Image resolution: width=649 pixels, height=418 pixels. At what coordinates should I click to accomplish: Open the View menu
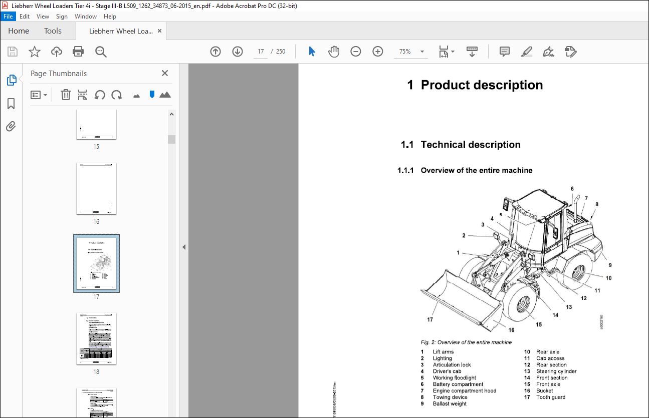(43, 17)
